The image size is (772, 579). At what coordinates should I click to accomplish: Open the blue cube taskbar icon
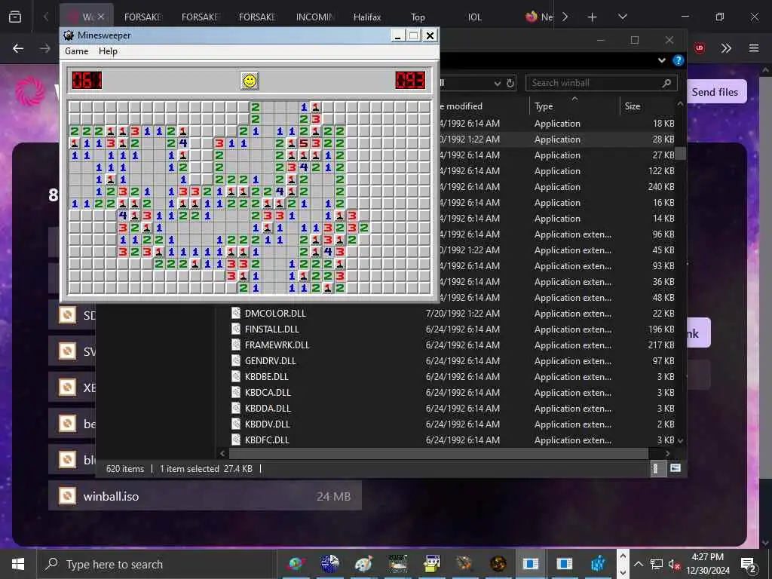(598, 564)
